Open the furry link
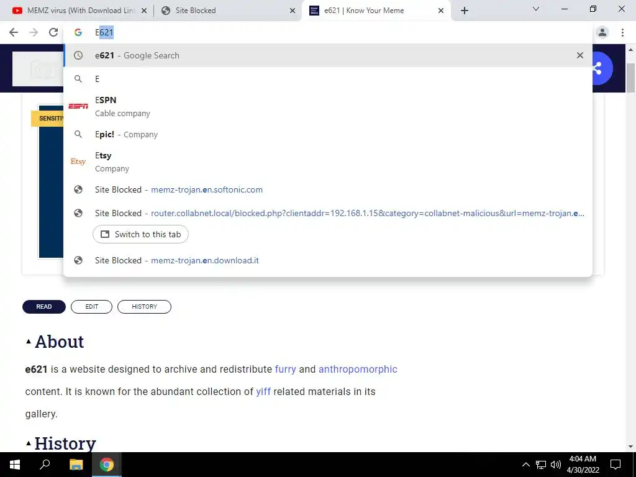This screenshot has width=636, height=477. pyautogui.click(x=286, y=369)
